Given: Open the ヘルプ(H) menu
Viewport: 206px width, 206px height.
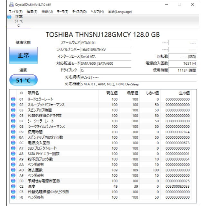Looking at the screenshot, I should (97, 12).
